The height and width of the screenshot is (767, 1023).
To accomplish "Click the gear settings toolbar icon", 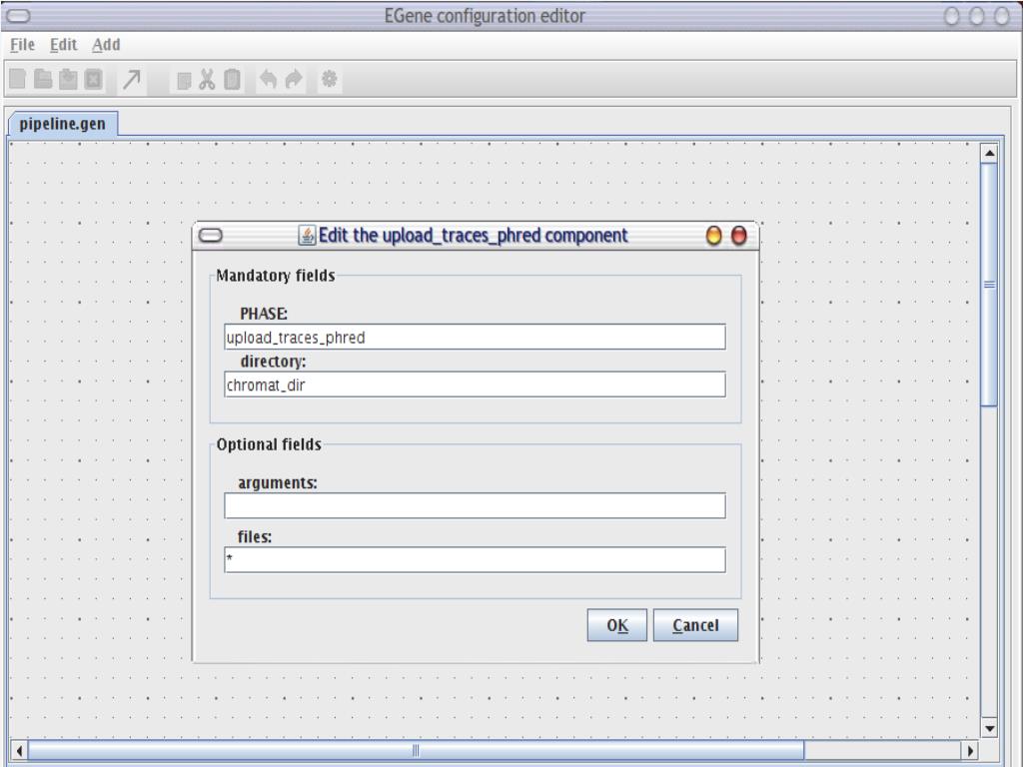I will point(330,80).
